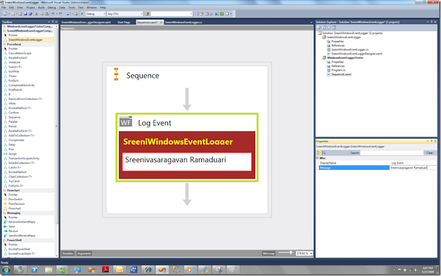
Task: Select ReceiveAndSendReply in Toolbox
Action: 22,222
